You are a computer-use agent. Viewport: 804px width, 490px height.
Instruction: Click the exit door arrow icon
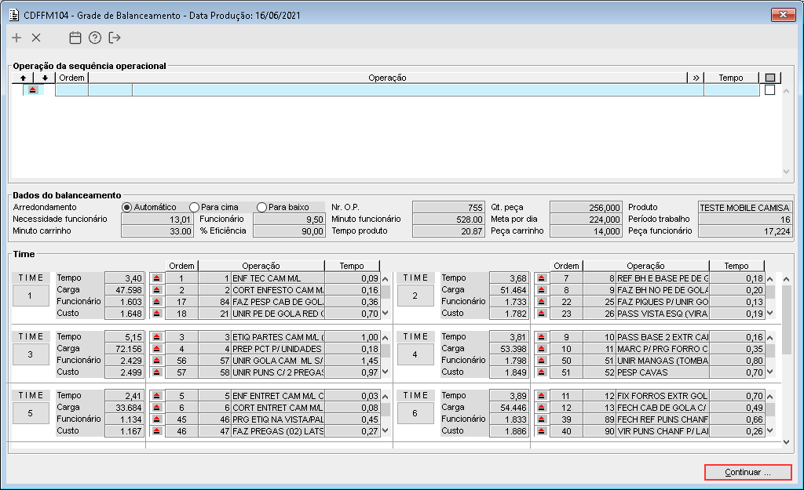click(x=115, y=38)
